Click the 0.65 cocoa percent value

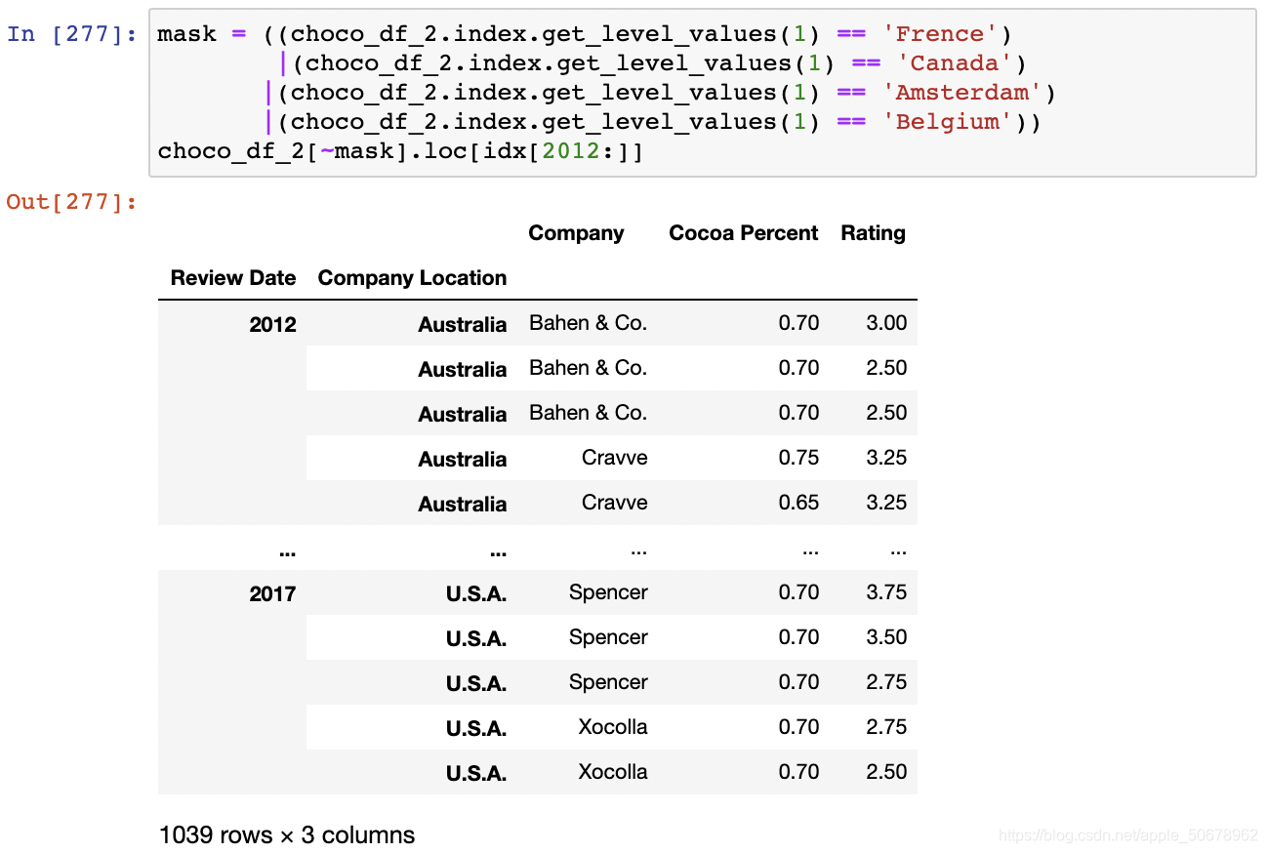(x=798, y=503)
